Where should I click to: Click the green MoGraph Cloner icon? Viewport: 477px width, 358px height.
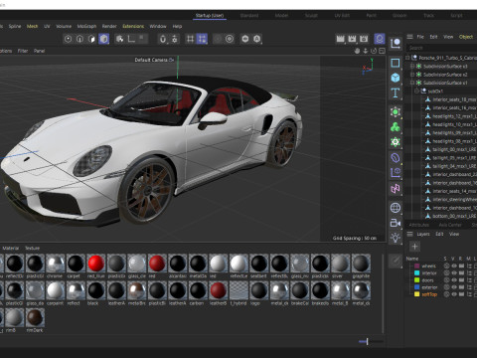(x=396, y=127)
